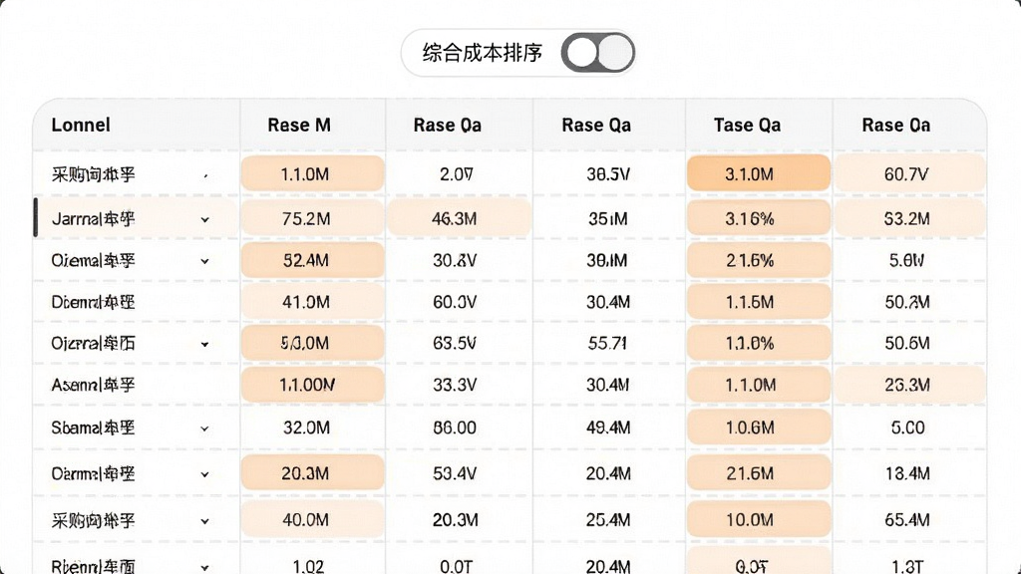Click the 10.6M cell
Viewport: 1021px width, 574px height.
[759, 428]
